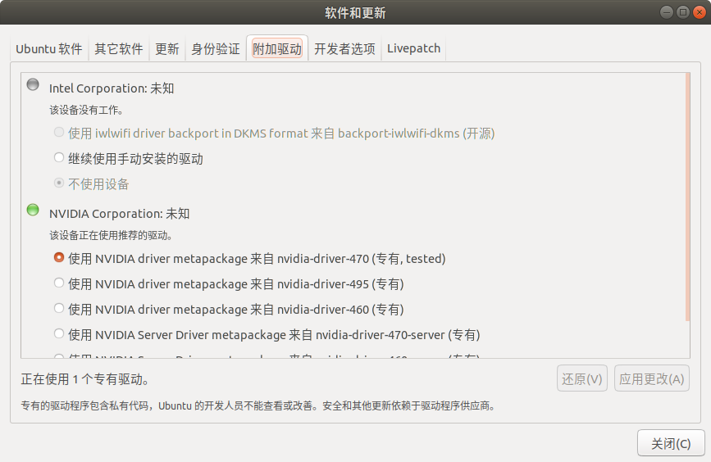Image resolution: width=711 pixels, height=462 pixels.
Task: Click the Intel Corporation: 未知 heading
Action: [112, 88]
